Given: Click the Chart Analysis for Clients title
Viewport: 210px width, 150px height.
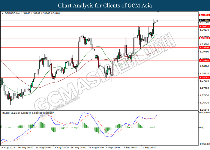Looking at the screenshot, I should [x=105, y=5].
